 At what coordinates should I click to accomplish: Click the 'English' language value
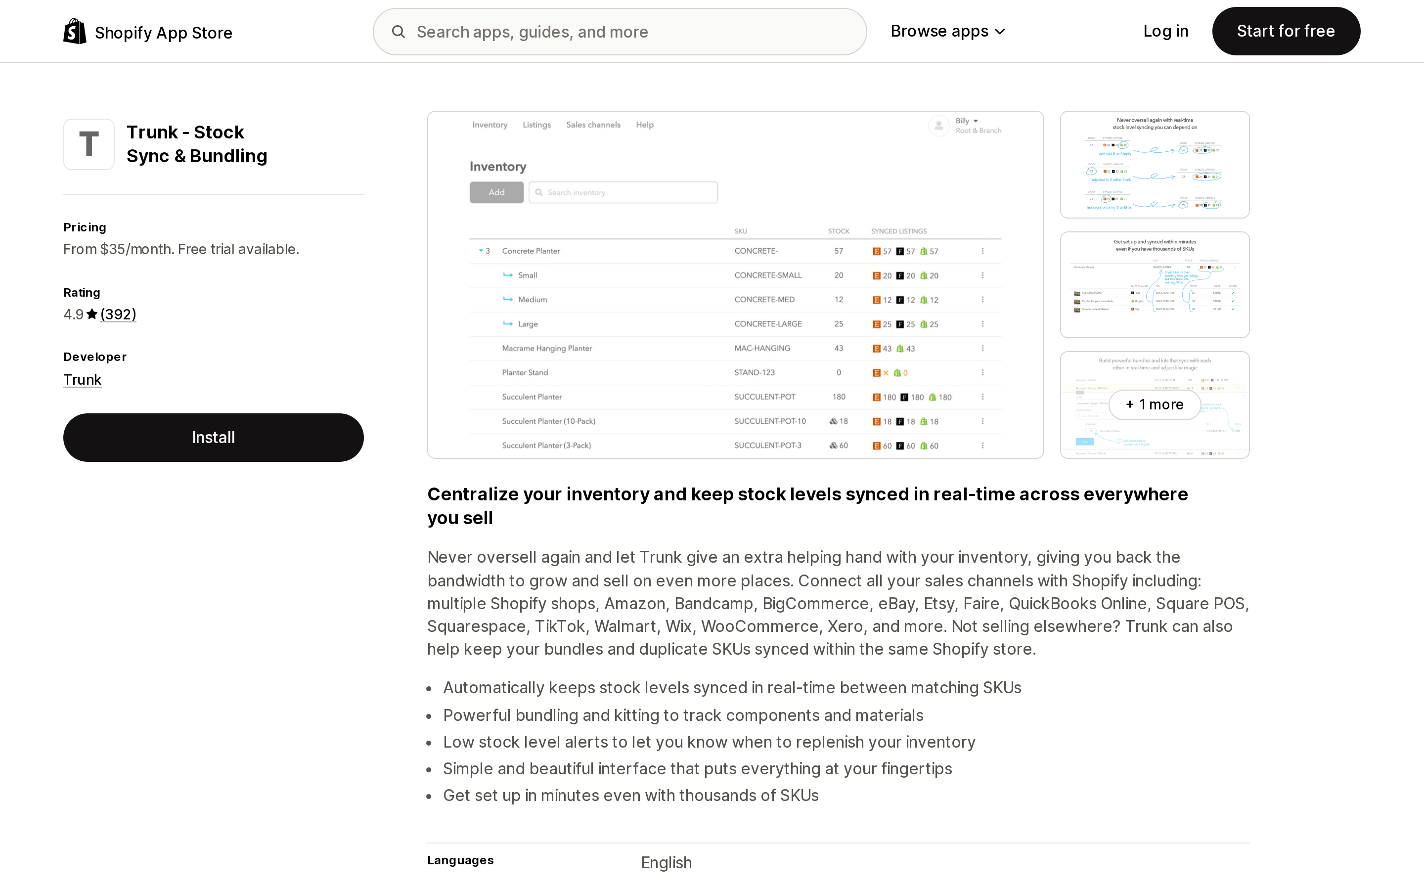coord(666,863)
